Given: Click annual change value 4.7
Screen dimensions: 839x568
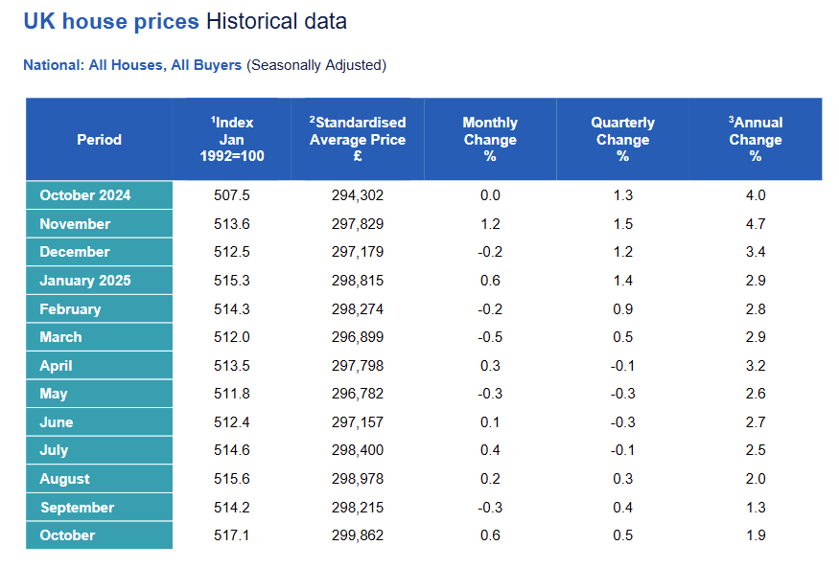Looking at the screenshot, I should pos(756,224).
